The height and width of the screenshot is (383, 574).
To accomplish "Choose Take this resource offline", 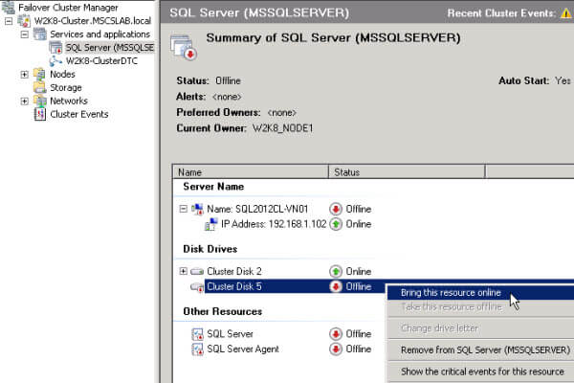I will (x=480, y=306).
